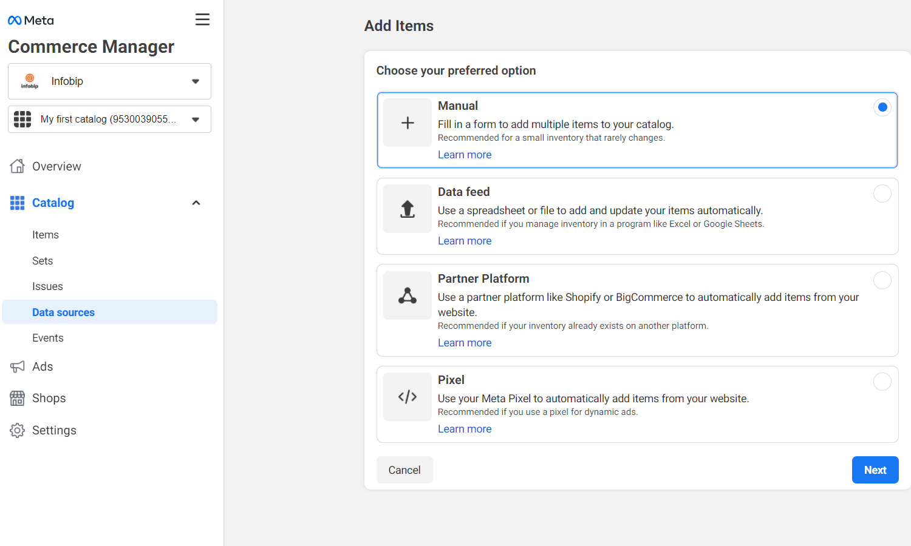
Task: Open Learn more link under Data feed
Action: click(x=465, y=241)
